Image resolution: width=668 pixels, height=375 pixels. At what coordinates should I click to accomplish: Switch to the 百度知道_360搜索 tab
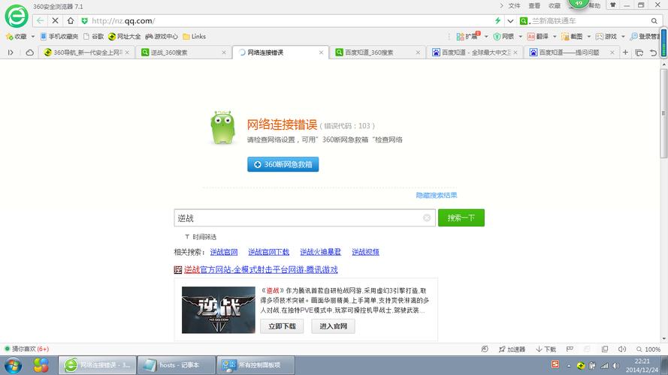[x=377, y=52]
